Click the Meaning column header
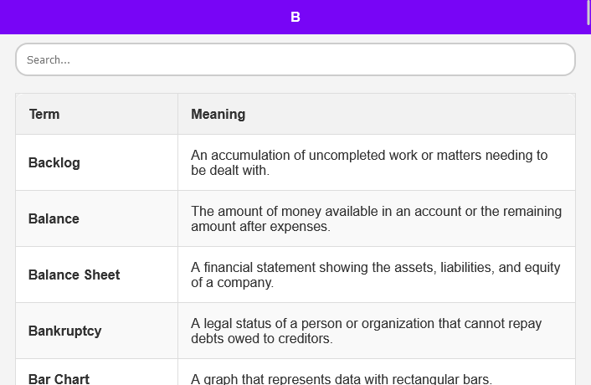The image size is (591, 385). [x=376, y=114]
